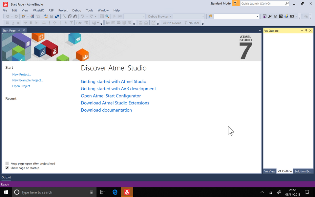
Task: Click the Cut scissors icon
Action: click(x=64, y=16)
